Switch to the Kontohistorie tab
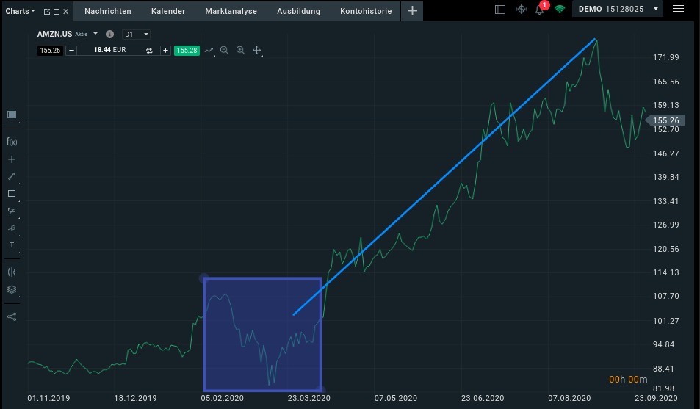 click(366, 11)
